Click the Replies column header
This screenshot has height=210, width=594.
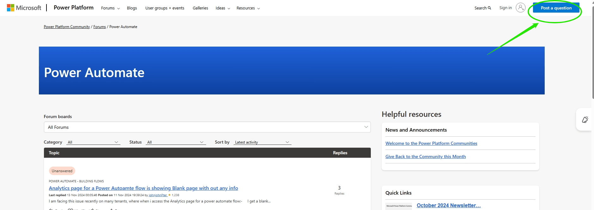pyautogui.click(x=340, y=153)
